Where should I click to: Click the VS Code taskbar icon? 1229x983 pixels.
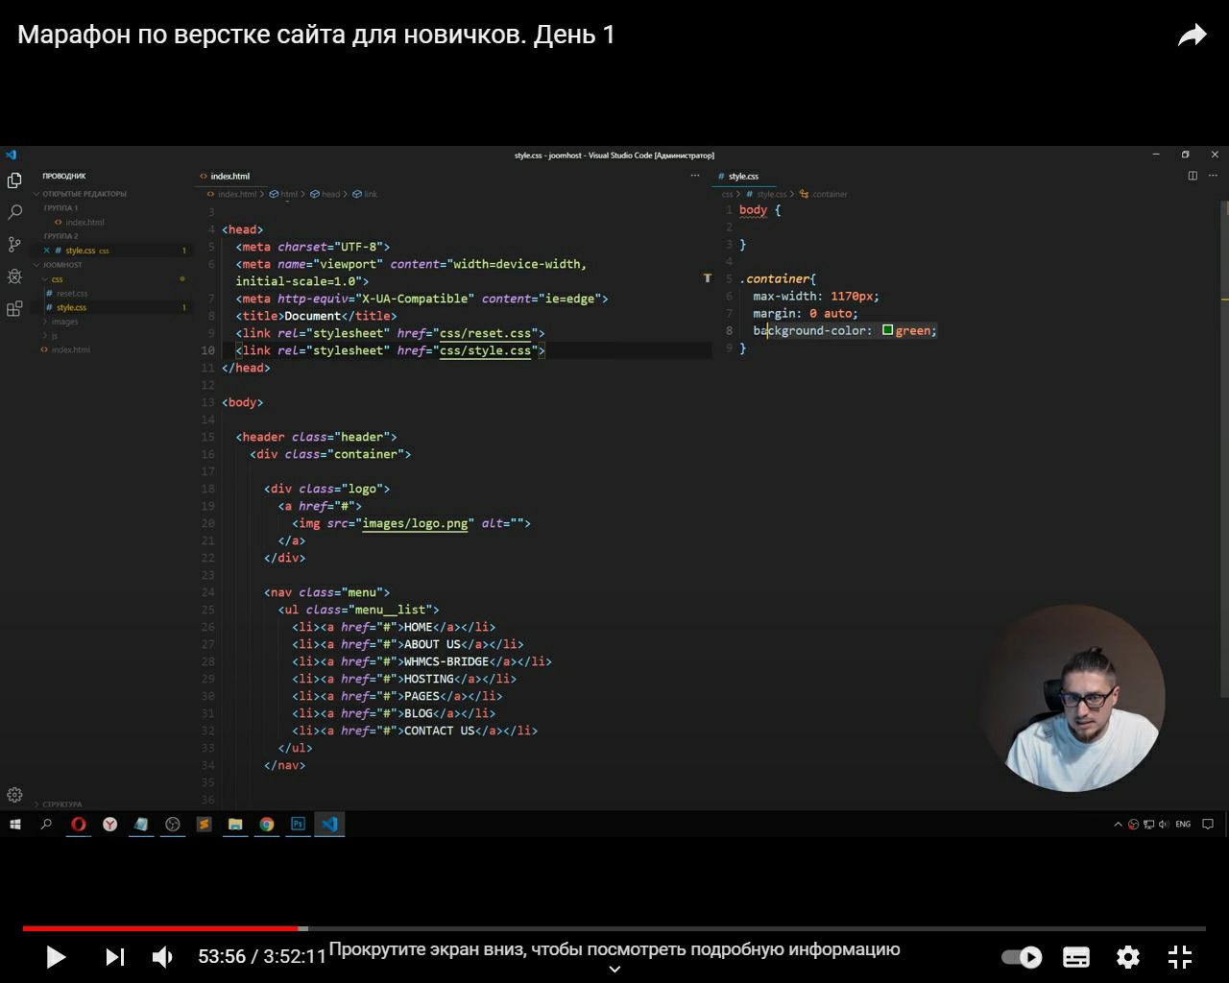pyautogui.click(x=329, y=824)
